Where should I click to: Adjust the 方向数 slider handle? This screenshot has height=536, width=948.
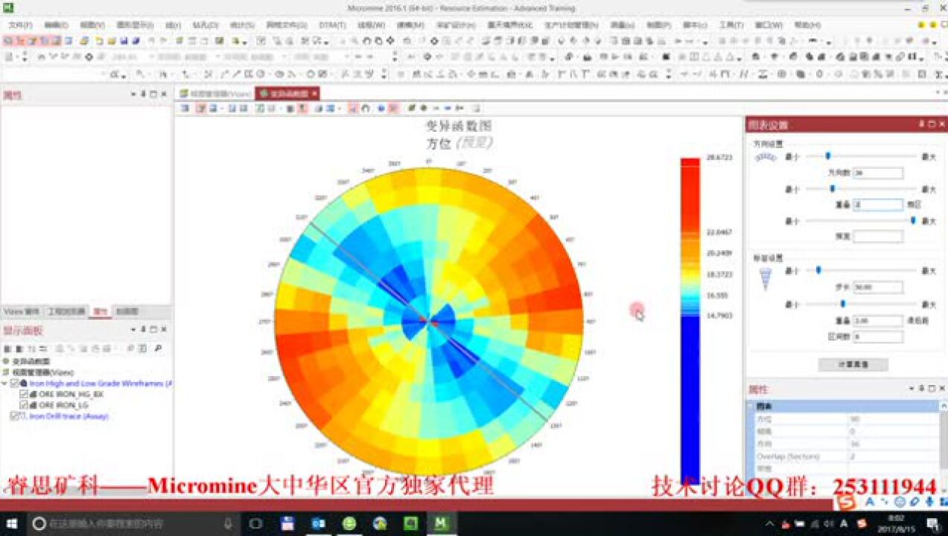827,156
